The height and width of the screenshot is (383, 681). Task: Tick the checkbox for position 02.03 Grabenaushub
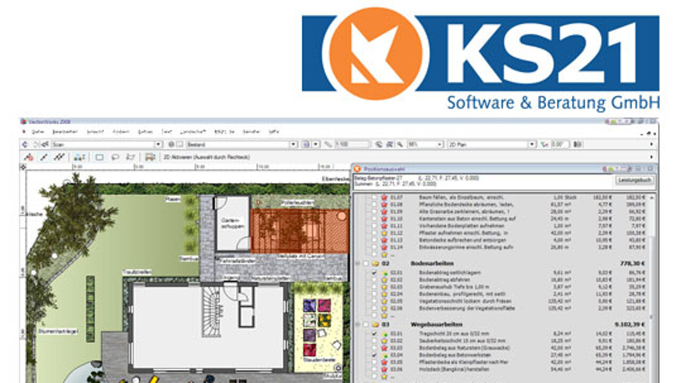tap(374, 287)
